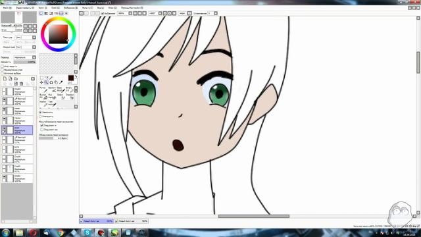Toggle show selection checkbox in top toolbar
The height and width of the screenshot is (237, 421).
pos(103,13)
